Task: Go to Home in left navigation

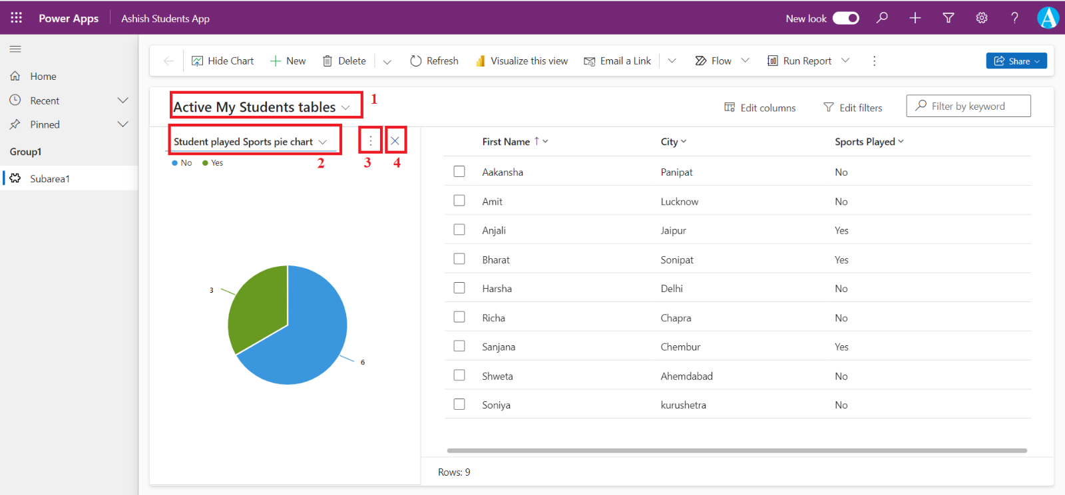Action: [43, 77]
